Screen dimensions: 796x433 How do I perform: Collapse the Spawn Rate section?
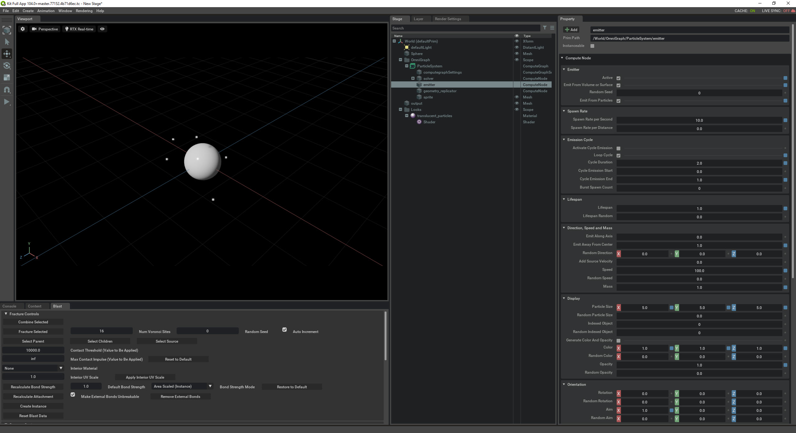pyautogui.click(x=564, y=111)
